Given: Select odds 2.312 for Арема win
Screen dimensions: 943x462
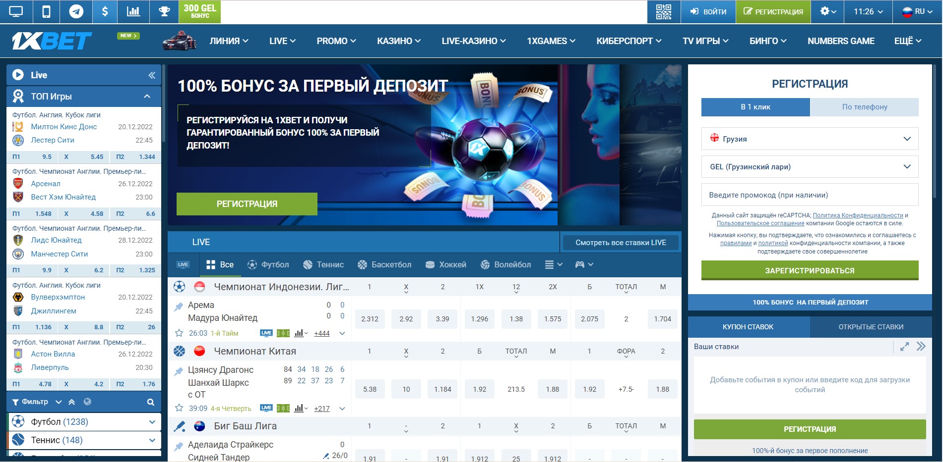Looking at the screenshot, I should 370,319.
